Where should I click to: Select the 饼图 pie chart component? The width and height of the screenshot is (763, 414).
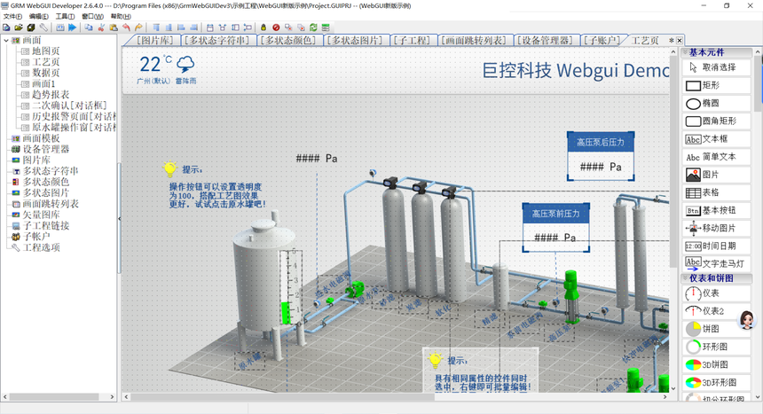click(716, 329)
